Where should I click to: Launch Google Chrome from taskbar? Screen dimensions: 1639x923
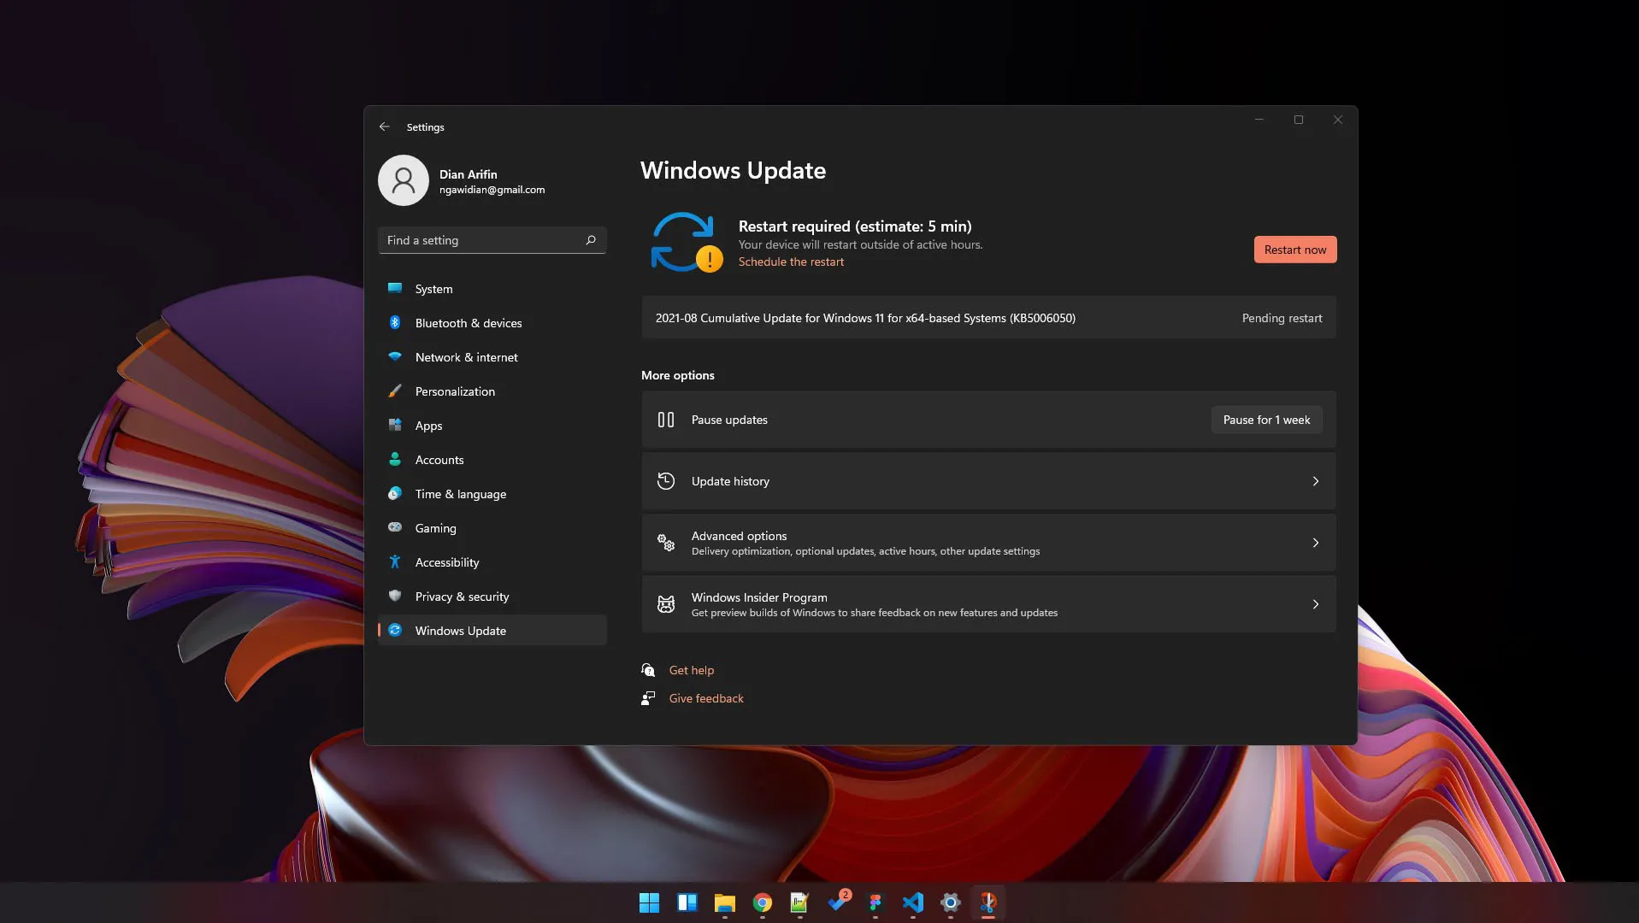coord(762,902)
